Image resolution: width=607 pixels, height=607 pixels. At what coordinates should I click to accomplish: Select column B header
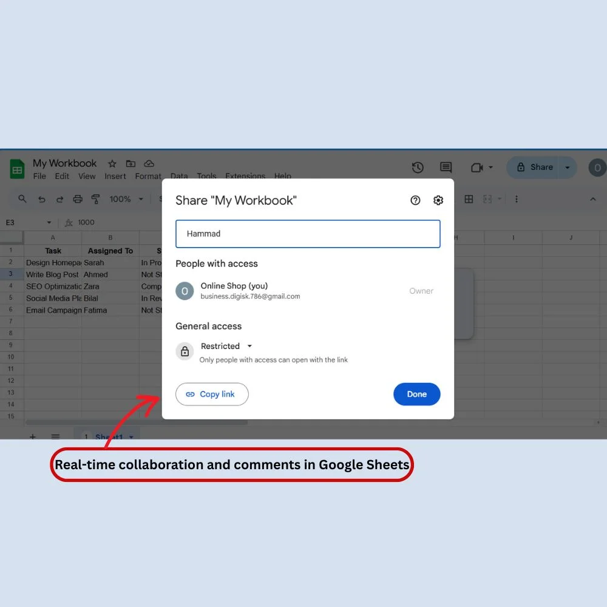tap(110, 238)
